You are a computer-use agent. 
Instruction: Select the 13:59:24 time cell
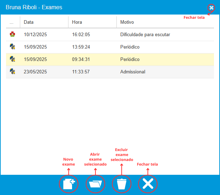coord(81,47)
